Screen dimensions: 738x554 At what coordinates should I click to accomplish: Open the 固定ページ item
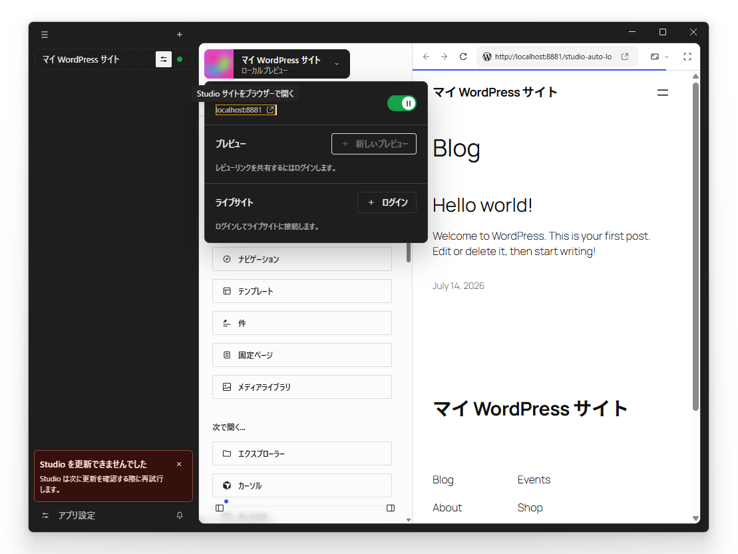click(301, 355)
